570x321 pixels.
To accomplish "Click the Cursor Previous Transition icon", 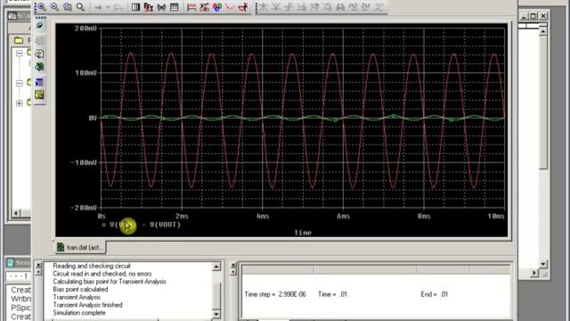I will coord(366,7).
